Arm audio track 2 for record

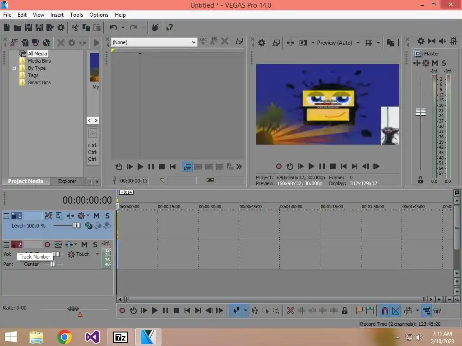click(x=47, y=245)
